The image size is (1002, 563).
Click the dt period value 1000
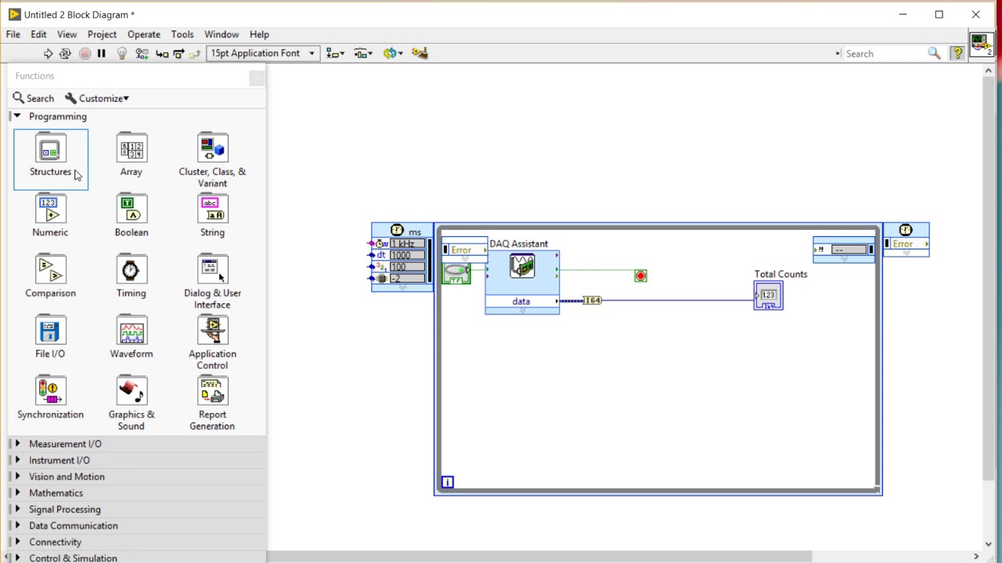pos(407,256)
